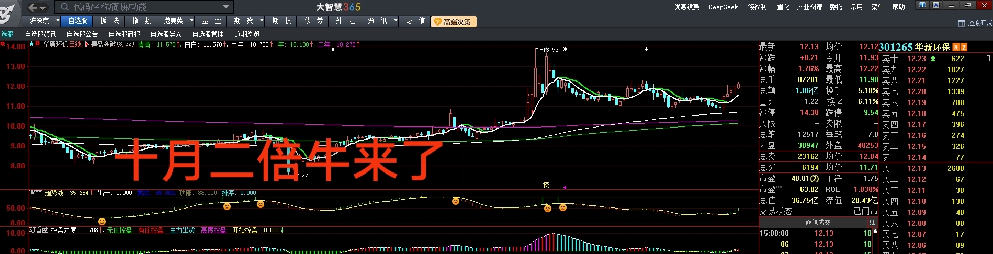Expand the 期货 dropdown arrow

[262, 21]
